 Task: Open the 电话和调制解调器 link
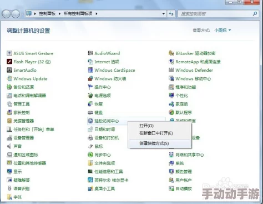(29, 96)
